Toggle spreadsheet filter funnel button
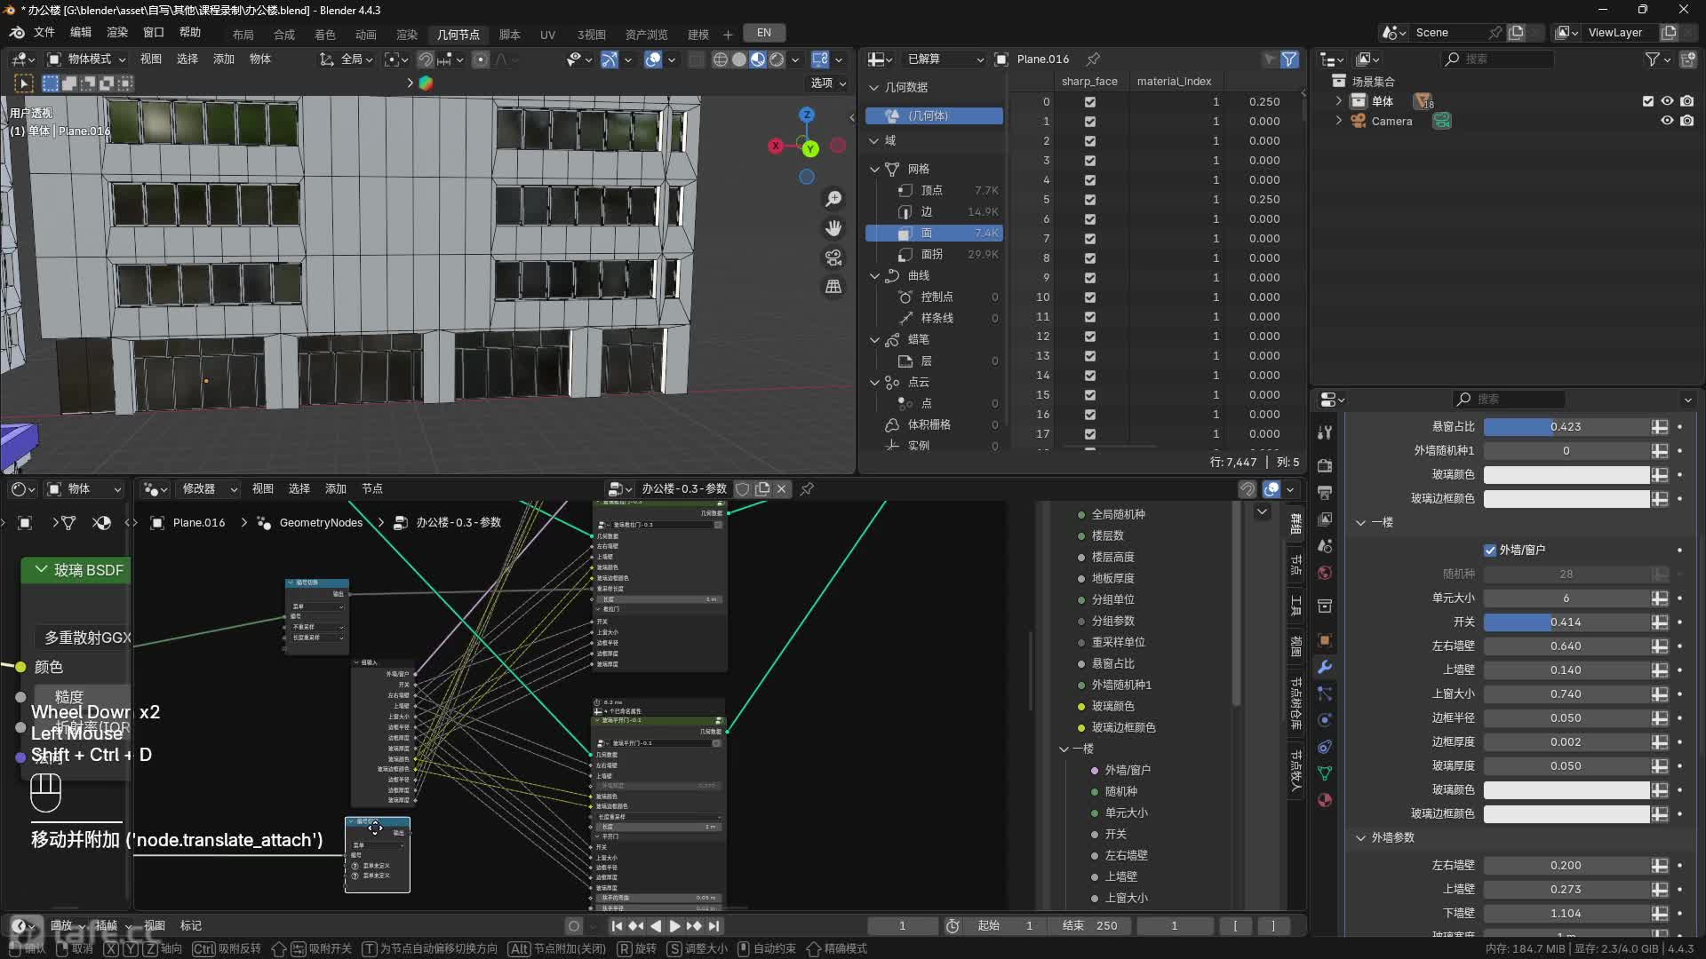This screenshot has width=1706, height=959. [1288, 59]
